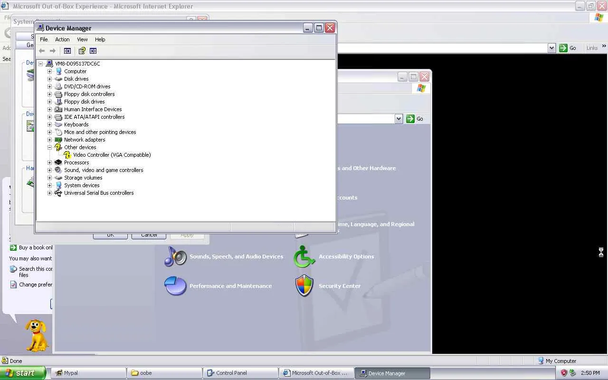Select the yellow Other devices question-mark icon
This screenshot has width=608, height=380.
pyautogui.click(x=58, y=147)
